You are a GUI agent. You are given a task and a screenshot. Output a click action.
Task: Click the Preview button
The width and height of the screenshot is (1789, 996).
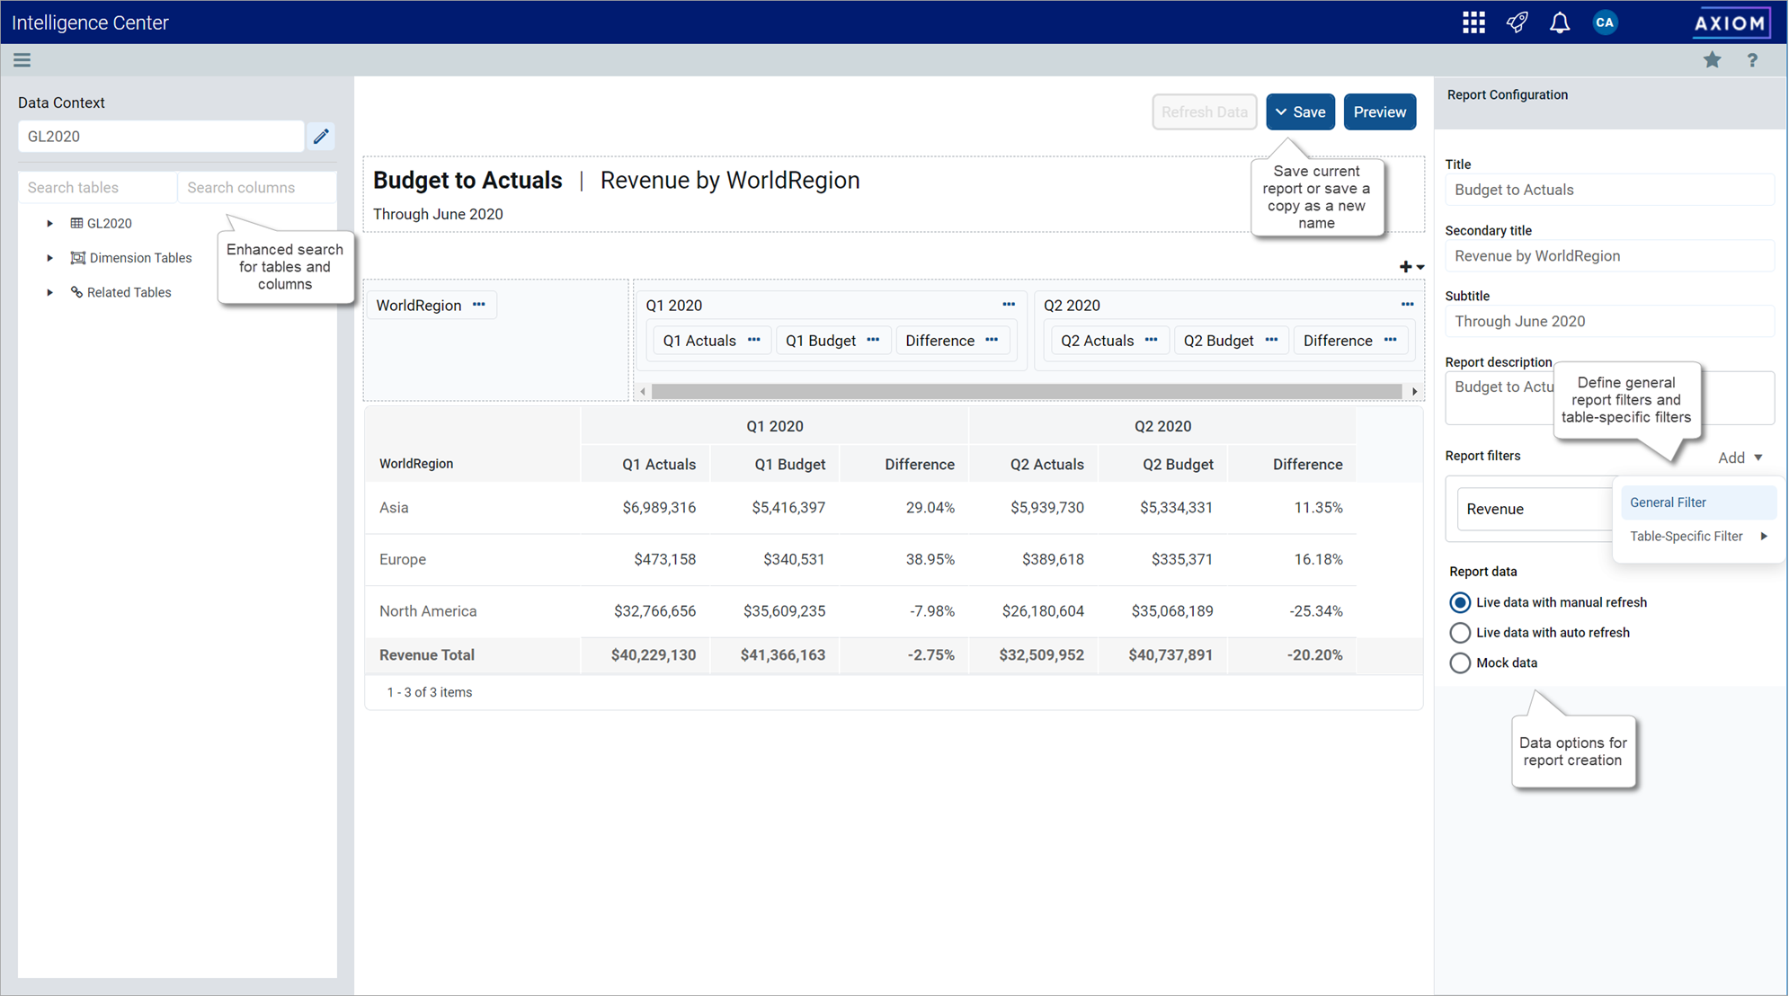(1379, 112)
